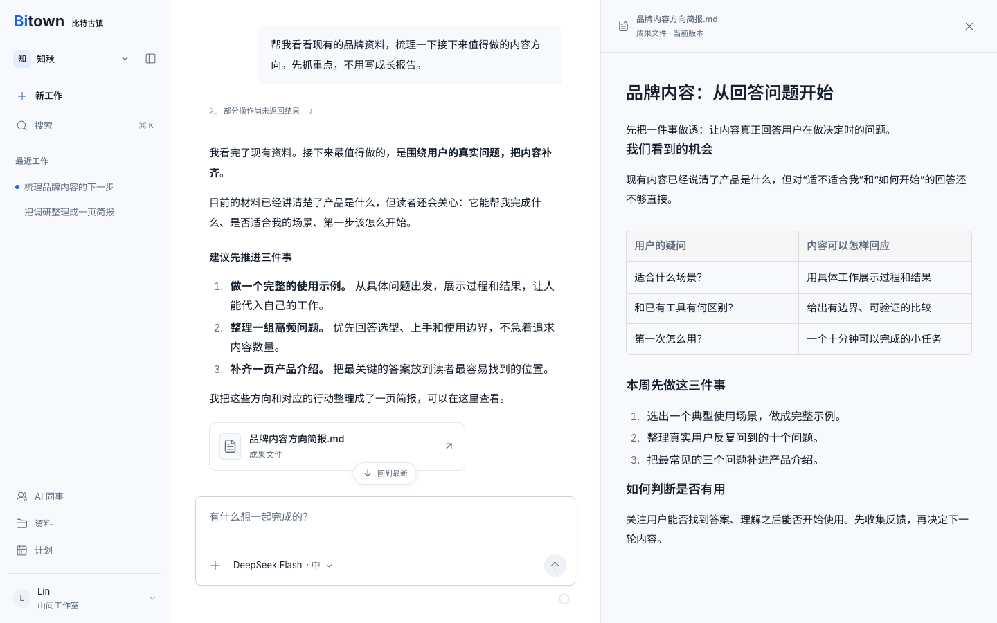Click the 内容可以怎样回应 table header
This screenshot has width=997, height=623.
tap(885, 246)
